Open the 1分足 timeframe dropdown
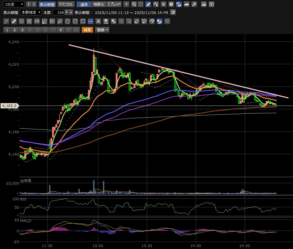 coord(14,4)
